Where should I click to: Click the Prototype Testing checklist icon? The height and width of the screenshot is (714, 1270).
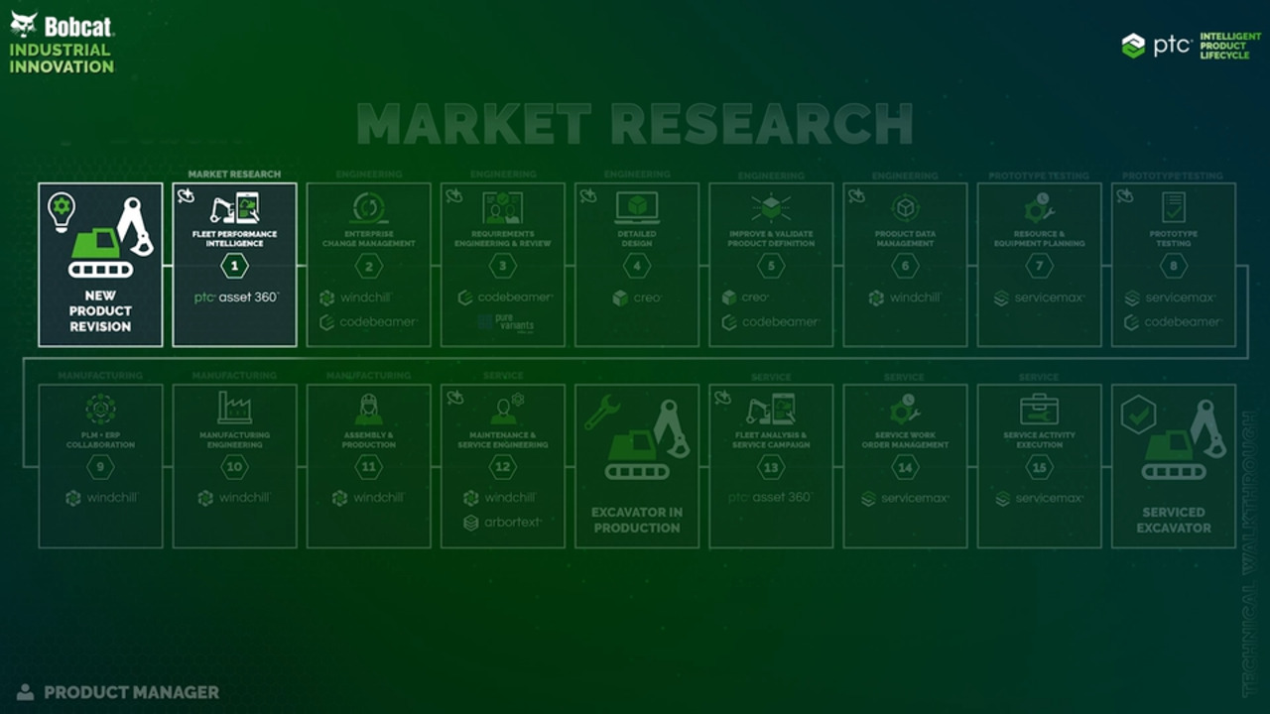(x=1174, y=207)
